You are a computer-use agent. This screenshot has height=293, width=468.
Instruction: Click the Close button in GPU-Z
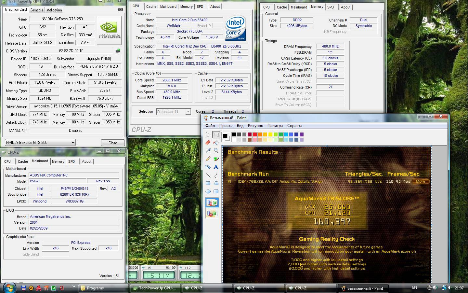[113, 143]
